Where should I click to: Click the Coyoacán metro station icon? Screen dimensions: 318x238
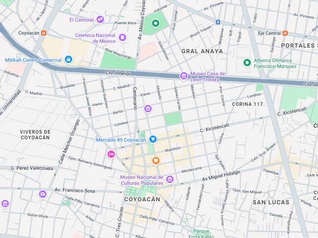44,33
